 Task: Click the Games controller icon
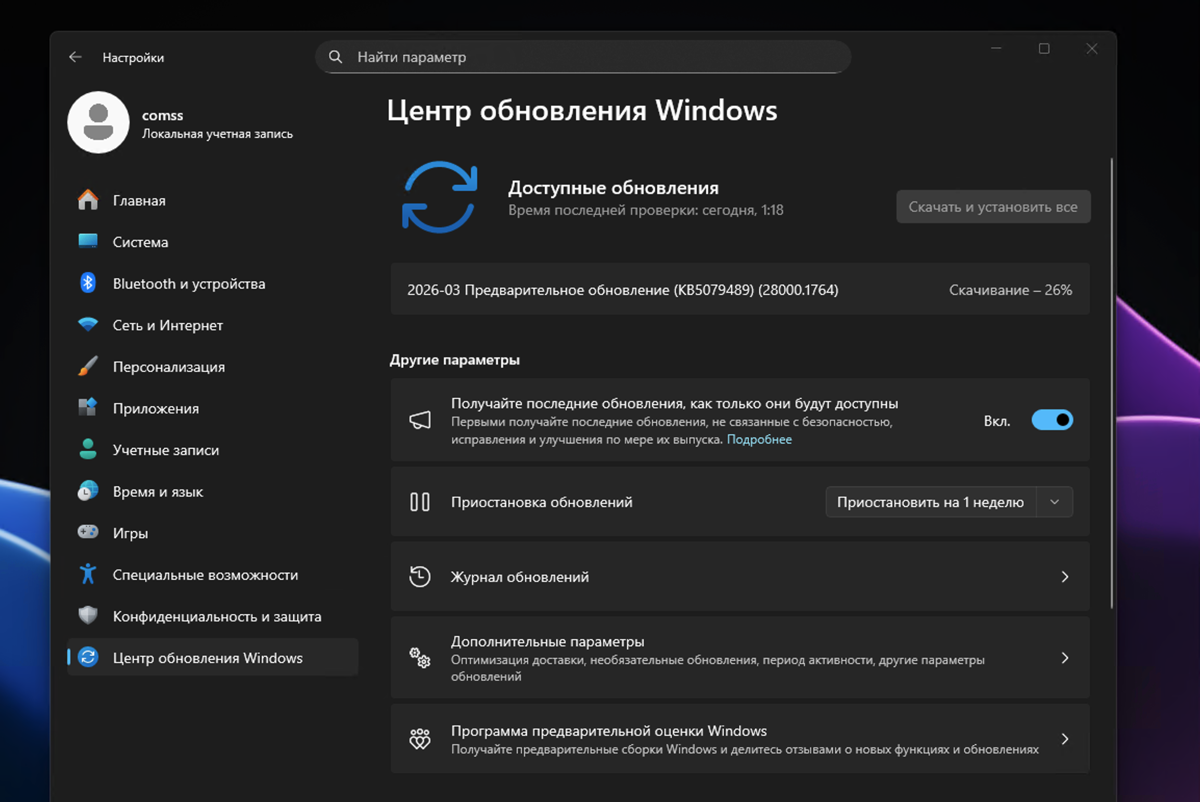pyautogui.click(x=87, y=533)
